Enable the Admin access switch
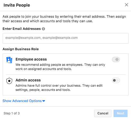 point(116,80)
